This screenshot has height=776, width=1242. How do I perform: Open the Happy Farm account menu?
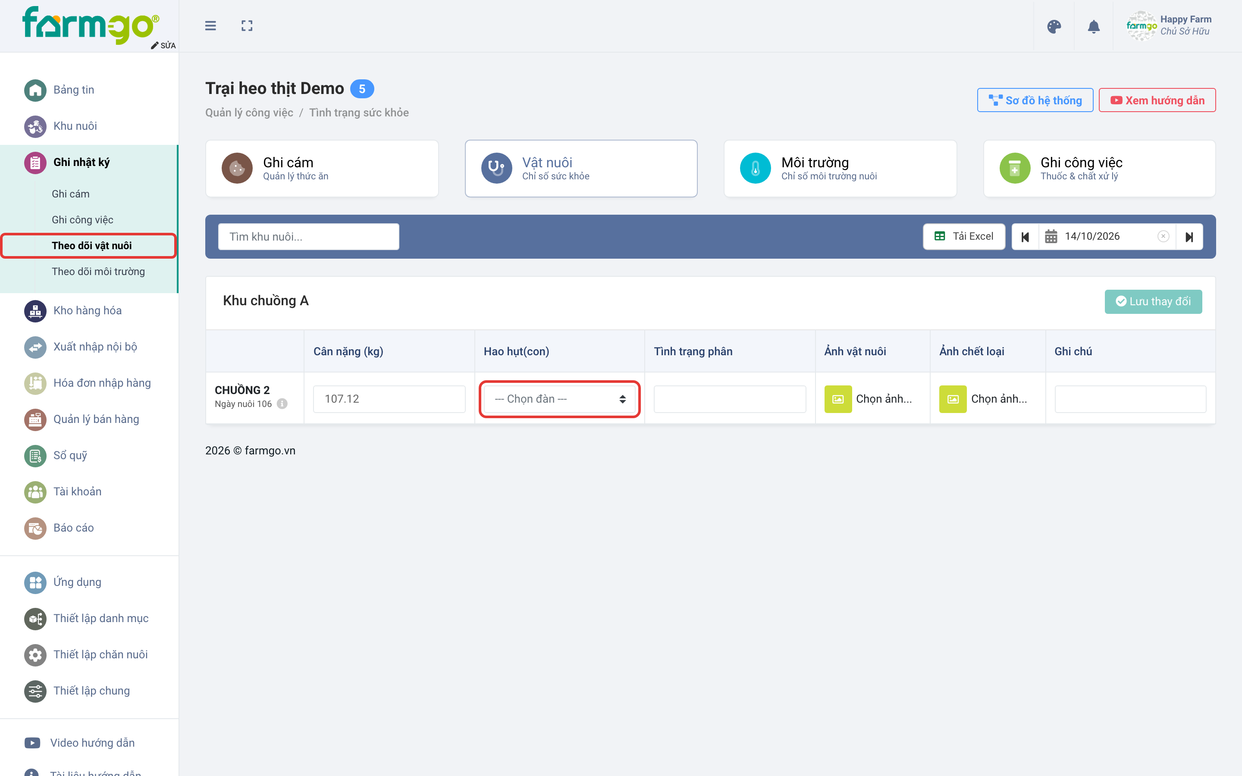click(x=1168, y=26)
